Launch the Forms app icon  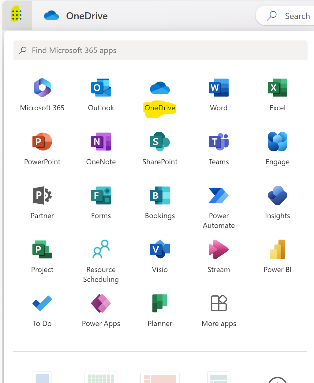click(x=101, y=195)
